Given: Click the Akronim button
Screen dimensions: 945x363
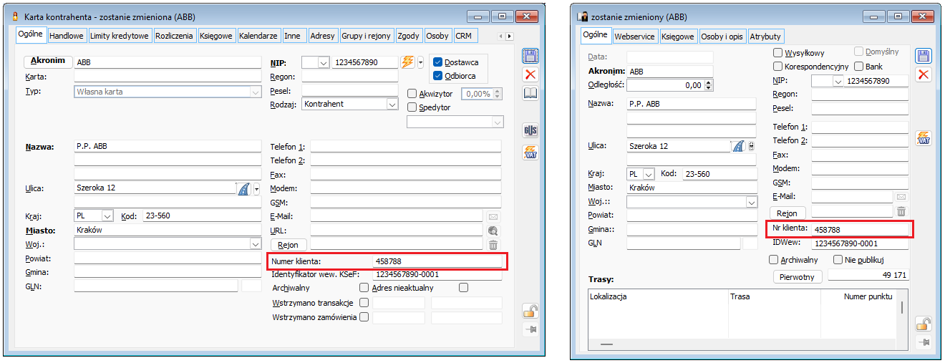Looking at the screenshot, I should click(48, 62).
